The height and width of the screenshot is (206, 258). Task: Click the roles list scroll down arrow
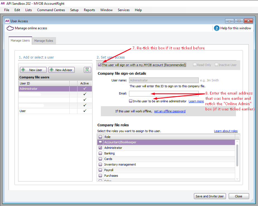pyautogui.click(x=237, y=179)
